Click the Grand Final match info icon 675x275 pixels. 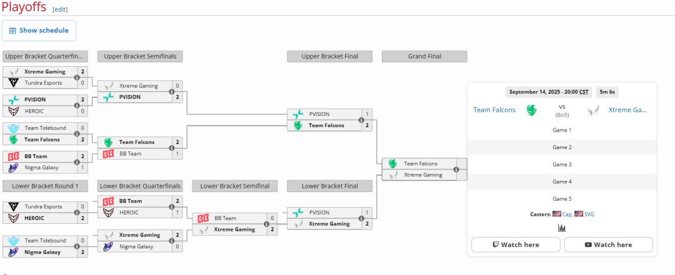tap(456, 169)
